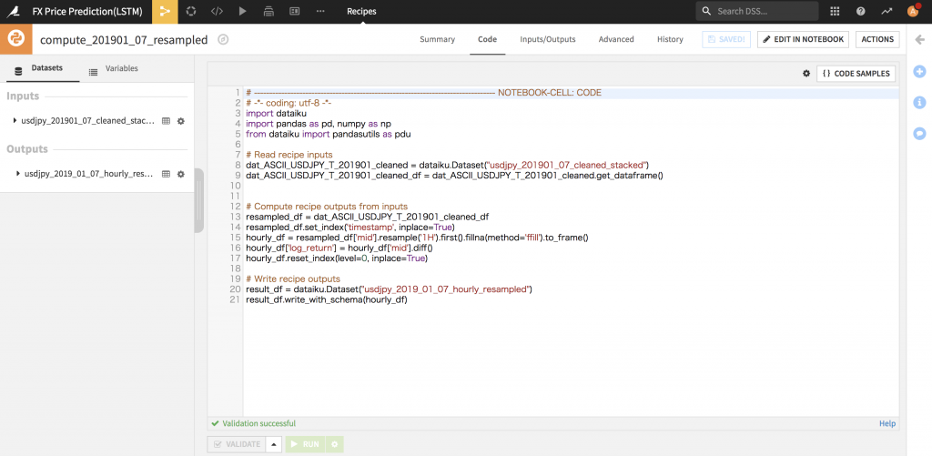Open table view of usdjpy_201901_07_cleaned input
The height and width of the screenshot is (456, 932).
(x=166, y=121)
